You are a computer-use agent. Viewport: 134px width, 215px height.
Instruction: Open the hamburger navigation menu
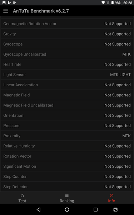[x=6, y=11]
